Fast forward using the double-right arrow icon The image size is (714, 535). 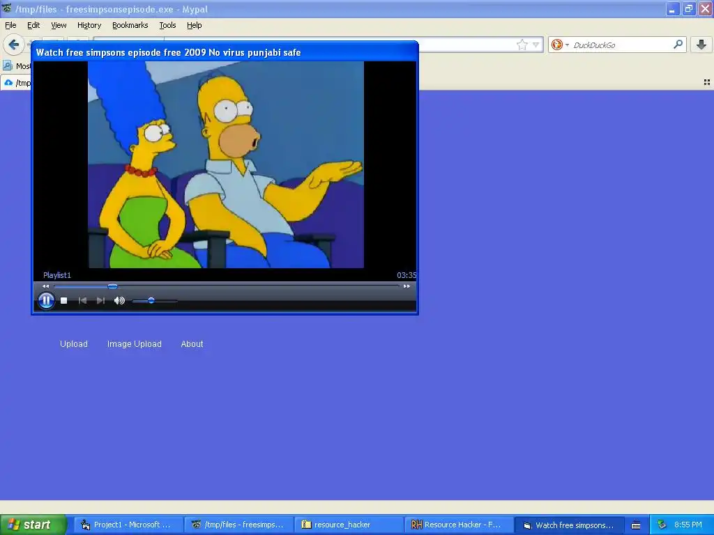coord(407,286)
